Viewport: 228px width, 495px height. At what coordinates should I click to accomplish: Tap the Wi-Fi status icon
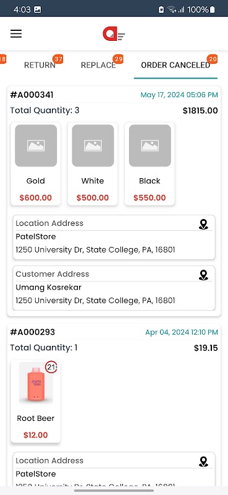coord(172,9)
